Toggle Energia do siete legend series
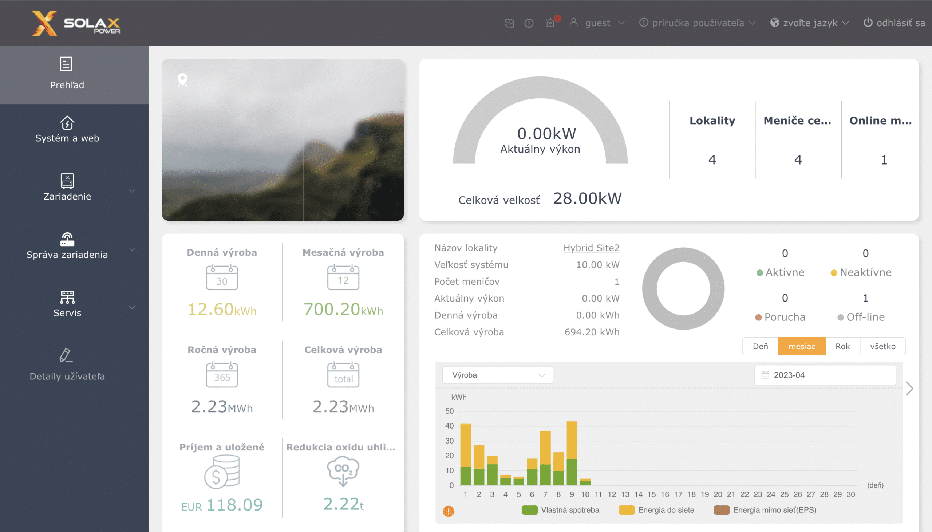 pos(657,510)
